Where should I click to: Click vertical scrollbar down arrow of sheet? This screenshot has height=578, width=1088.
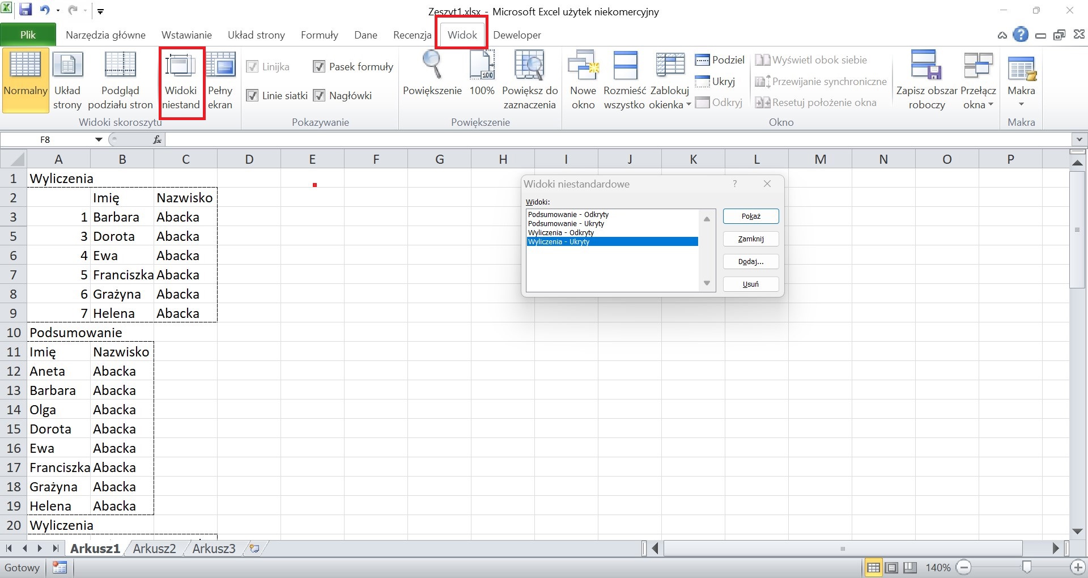pos(1078,532)
